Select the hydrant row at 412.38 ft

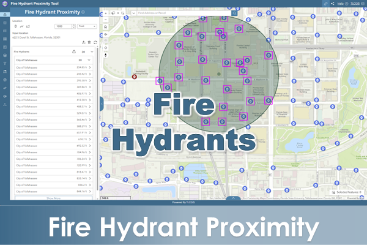click(x=54, y=100)
